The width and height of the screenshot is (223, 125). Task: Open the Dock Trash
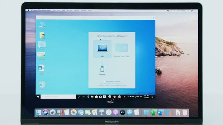tap(185, 112)
